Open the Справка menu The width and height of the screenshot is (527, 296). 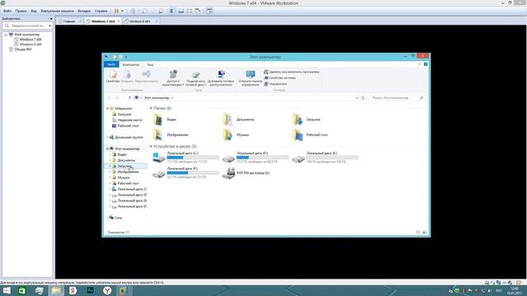tap(100, 11)
